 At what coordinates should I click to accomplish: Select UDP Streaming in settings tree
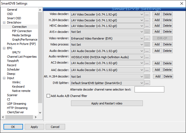pyautogui.click(x=17, y=104)
